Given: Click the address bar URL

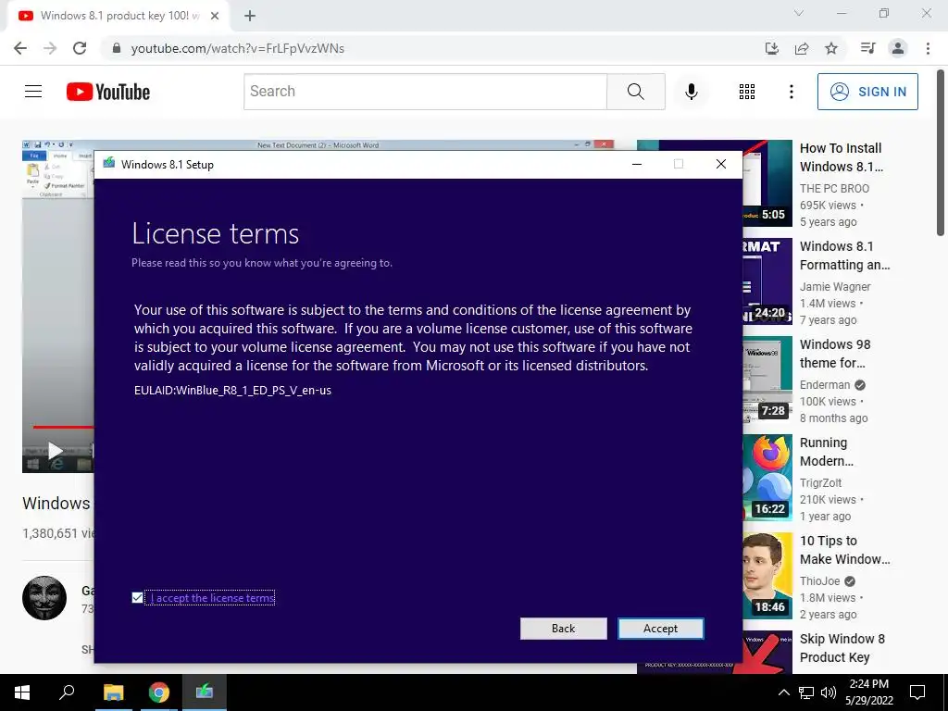Looking at the screenshot, I should point(238,48).
